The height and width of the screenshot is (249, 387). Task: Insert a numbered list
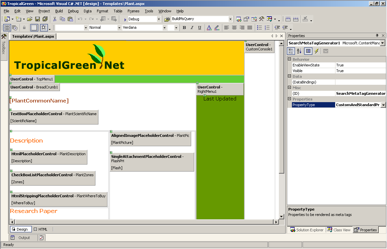[267, 28]
